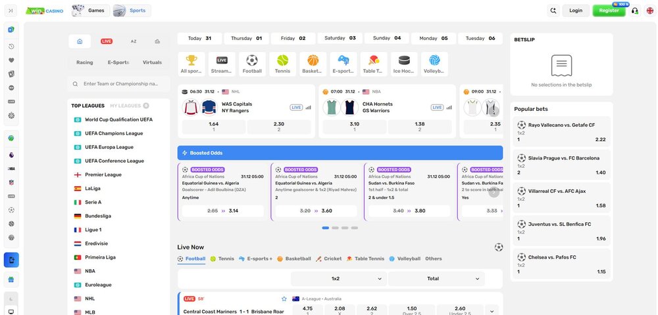Switch to light theme monitor icon
658x315 pixels.
coord(11,312)
